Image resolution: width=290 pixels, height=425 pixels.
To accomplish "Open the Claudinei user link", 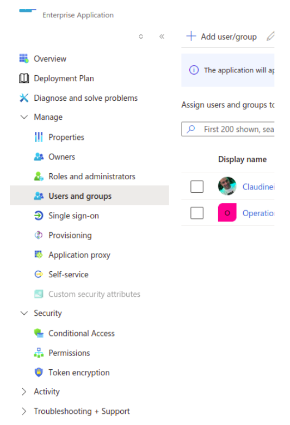I will tap(258, 187).
